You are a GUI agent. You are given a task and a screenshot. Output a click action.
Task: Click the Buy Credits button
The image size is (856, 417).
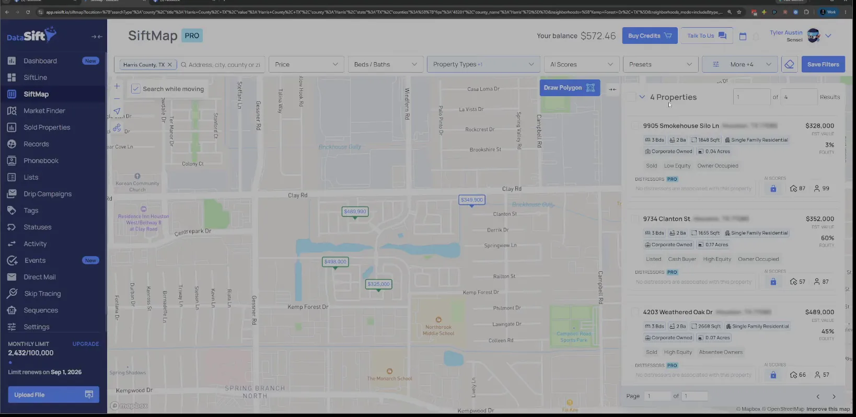coord(650,36)
